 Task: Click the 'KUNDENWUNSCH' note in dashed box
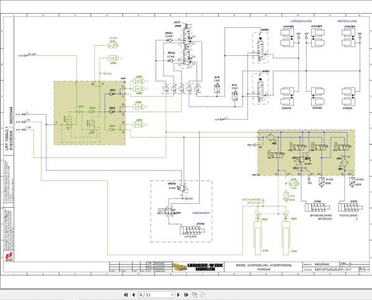[x=201, y=213]
